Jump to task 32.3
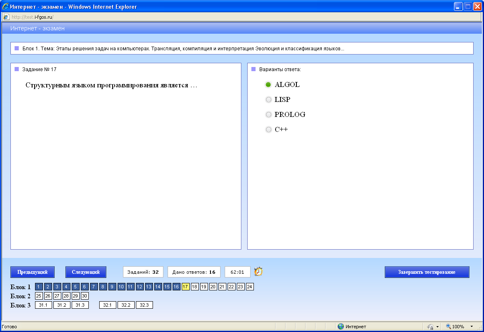 tap(144, 305)
